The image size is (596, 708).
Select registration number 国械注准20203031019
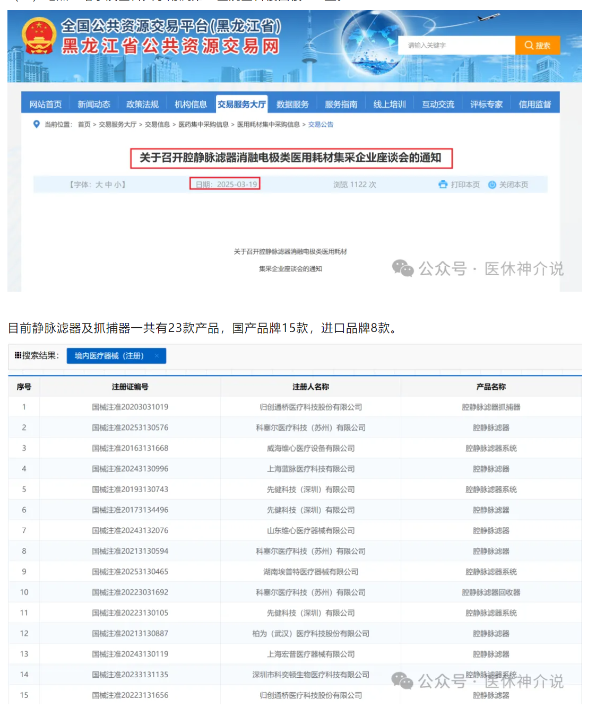(130, 407)
